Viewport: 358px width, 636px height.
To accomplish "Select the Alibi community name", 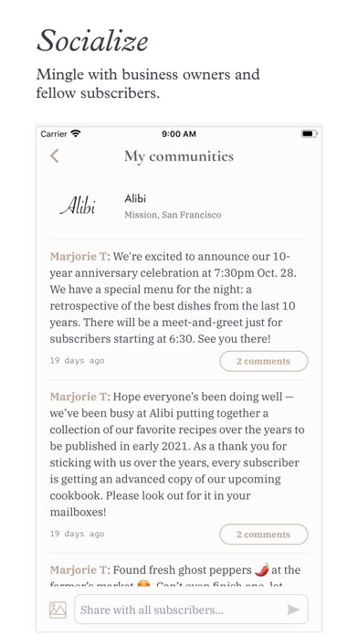I will point(135,198).
